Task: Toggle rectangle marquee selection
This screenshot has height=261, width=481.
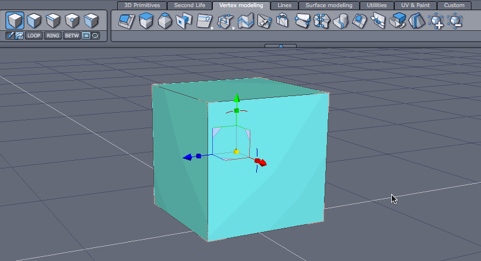Action: coord(86,36)
